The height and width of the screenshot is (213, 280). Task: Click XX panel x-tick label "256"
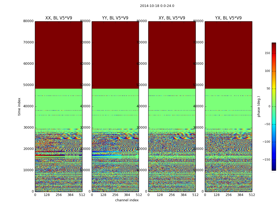point(59,195)
